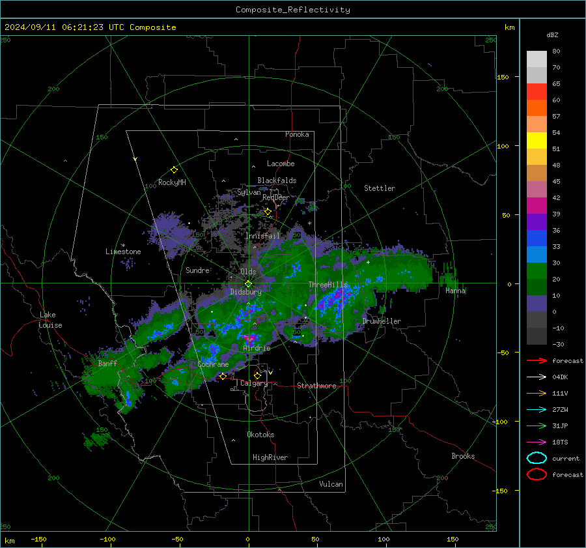Click the dBZ legend heading
The height and width of the screenshot is (548, 586).
(552, 35)
